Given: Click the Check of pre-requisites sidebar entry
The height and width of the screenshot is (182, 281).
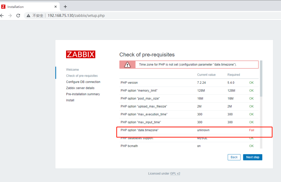Looking at the screenshot, I should 82,75.
